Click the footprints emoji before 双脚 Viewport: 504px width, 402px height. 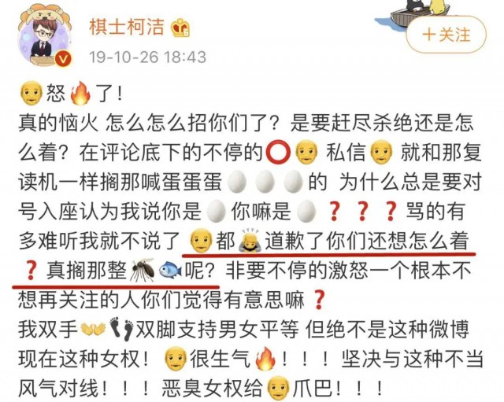pyautogui.click(x=122, y=329)
